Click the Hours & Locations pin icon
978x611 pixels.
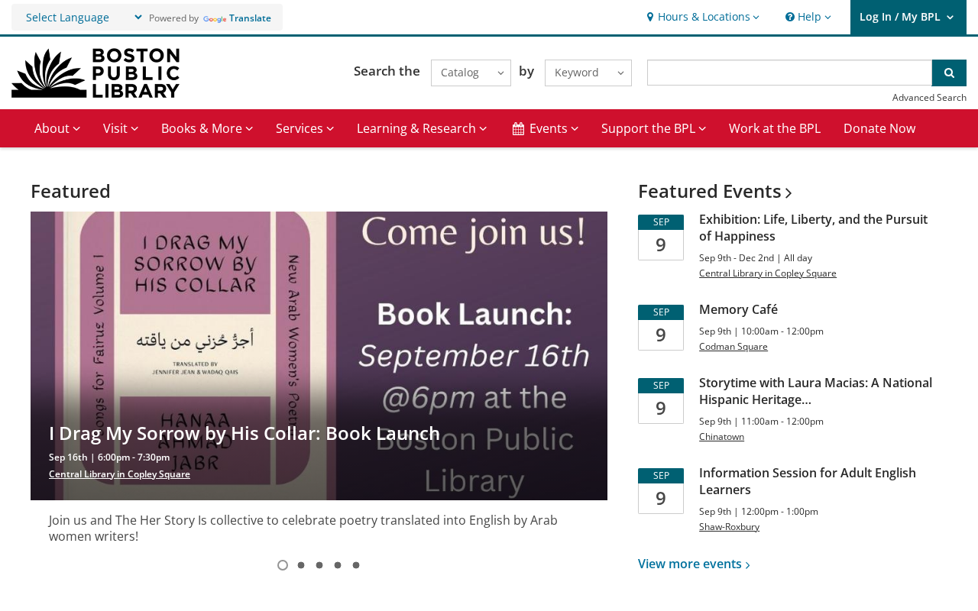[x=650, y=17]
